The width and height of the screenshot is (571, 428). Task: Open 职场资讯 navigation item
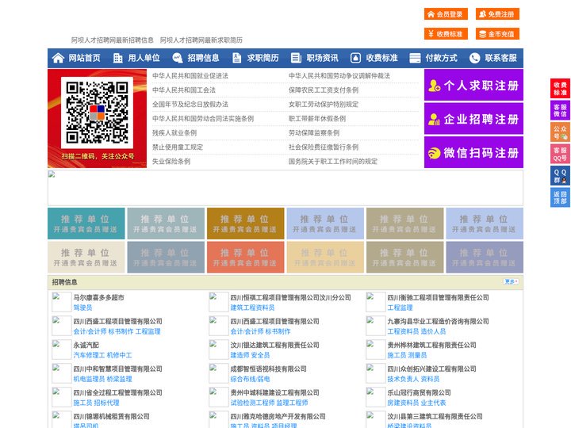[322, 58]
